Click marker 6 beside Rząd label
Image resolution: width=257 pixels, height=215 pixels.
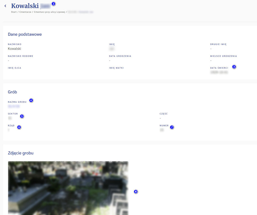pos(19,127)
